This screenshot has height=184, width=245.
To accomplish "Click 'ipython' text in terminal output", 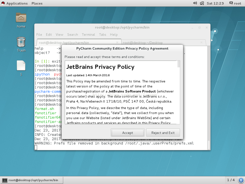I will (42, 74).
